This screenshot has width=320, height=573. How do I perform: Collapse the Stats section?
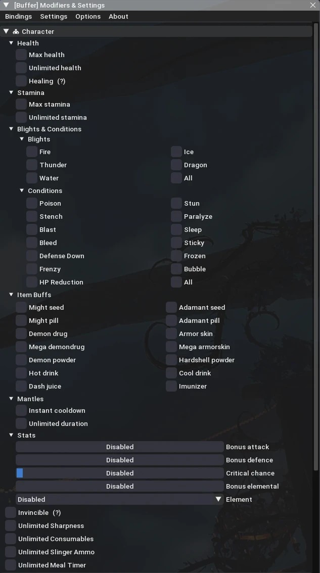[x=11, y=435]
